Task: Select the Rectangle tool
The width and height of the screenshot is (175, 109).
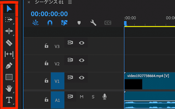Action: pos(9,77)
